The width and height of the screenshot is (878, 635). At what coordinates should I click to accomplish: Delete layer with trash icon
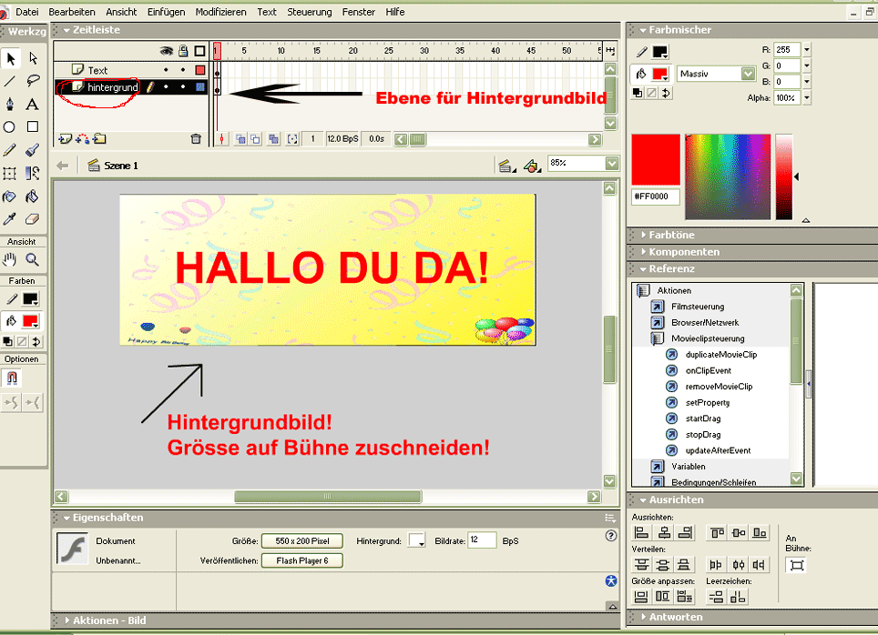tap(195, 139)
